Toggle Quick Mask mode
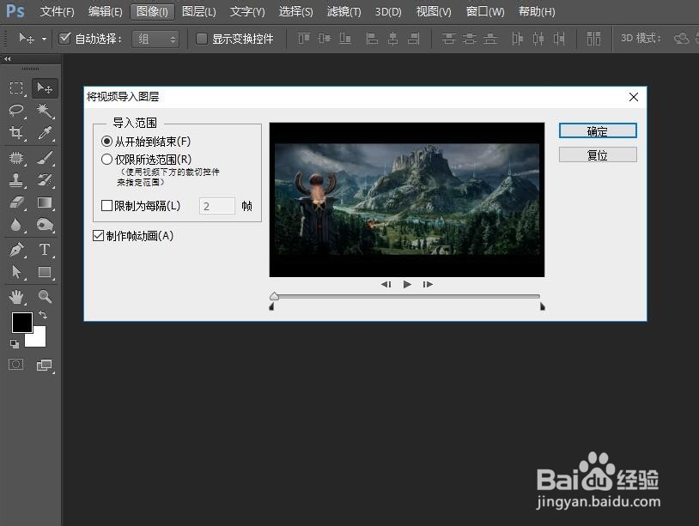 click(x=16, y=365)
